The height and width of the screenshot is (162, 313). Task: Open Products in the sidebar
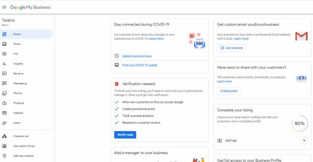[27, 103]
